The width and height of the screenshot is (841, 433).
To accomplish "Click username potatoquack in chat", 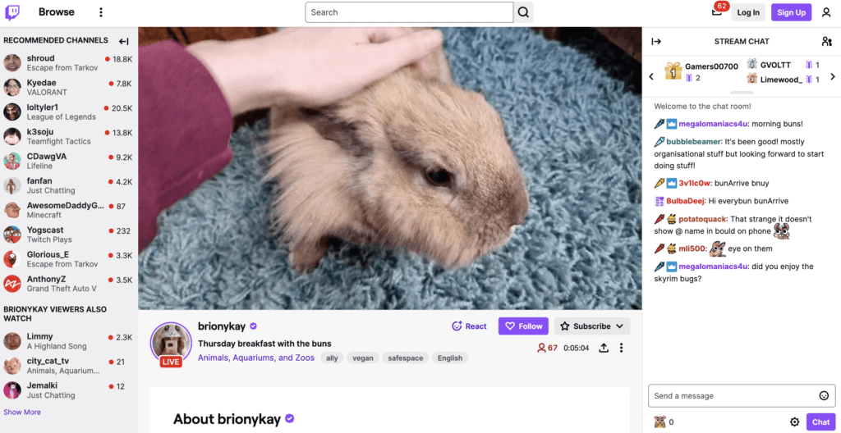I will [703, 219].
